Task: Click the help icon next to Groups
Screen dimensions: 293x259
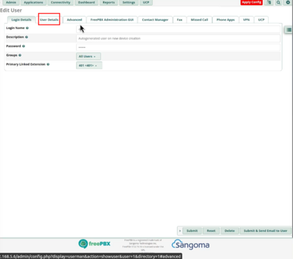Action: [20, 55]
